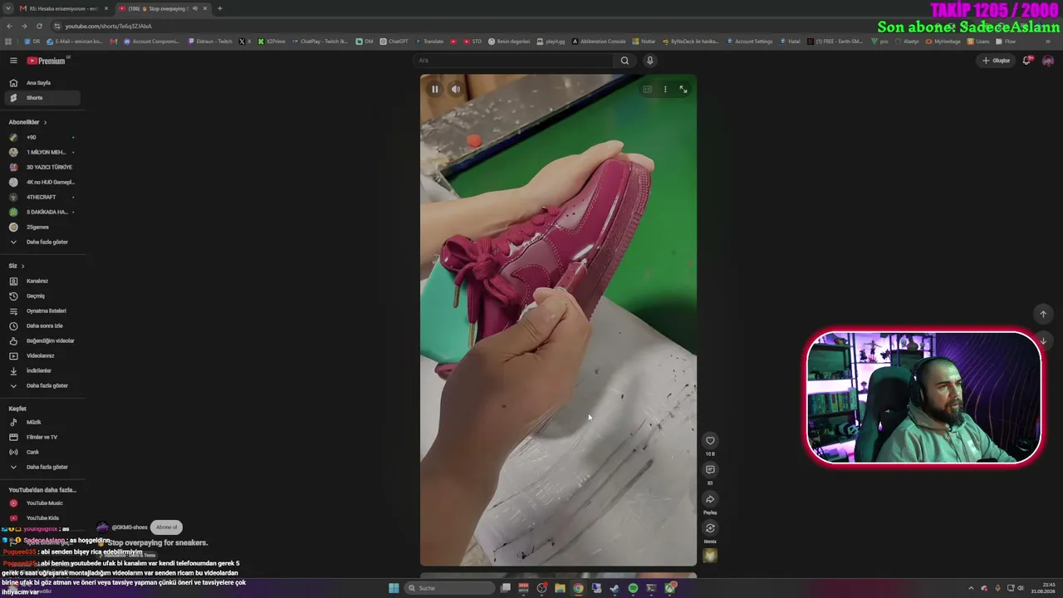
Task: Focus the YouTube search field
Action: [x=515, y=61]
